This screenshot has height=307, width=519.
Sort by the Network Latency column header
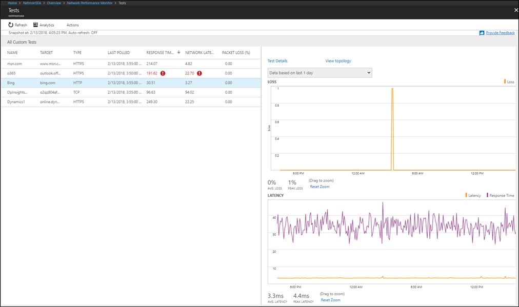click(x=201, y=52)
